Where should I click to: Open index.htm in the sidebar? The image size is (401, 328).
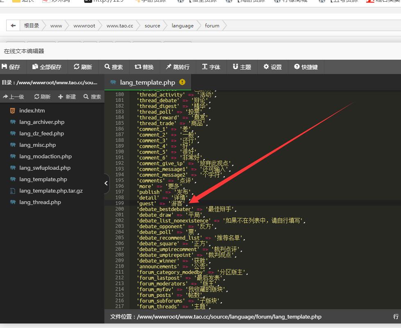(32, 110)
